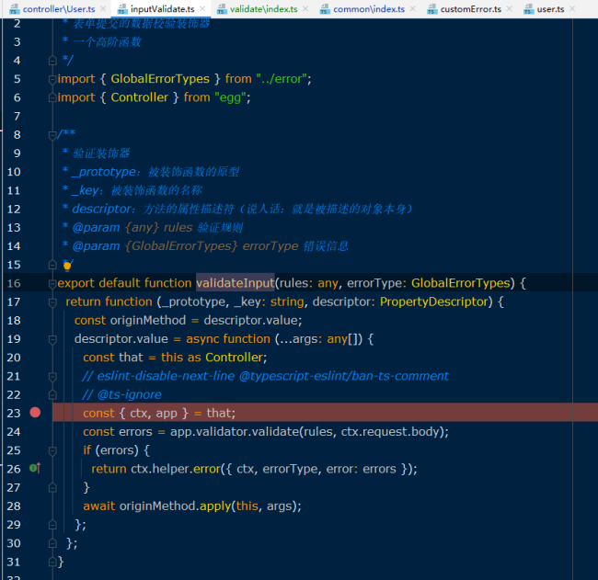This screenshot has height=580, width=598.
Task: Click the GlobalErrorTypes import on line 5
Action: [160, 79]
